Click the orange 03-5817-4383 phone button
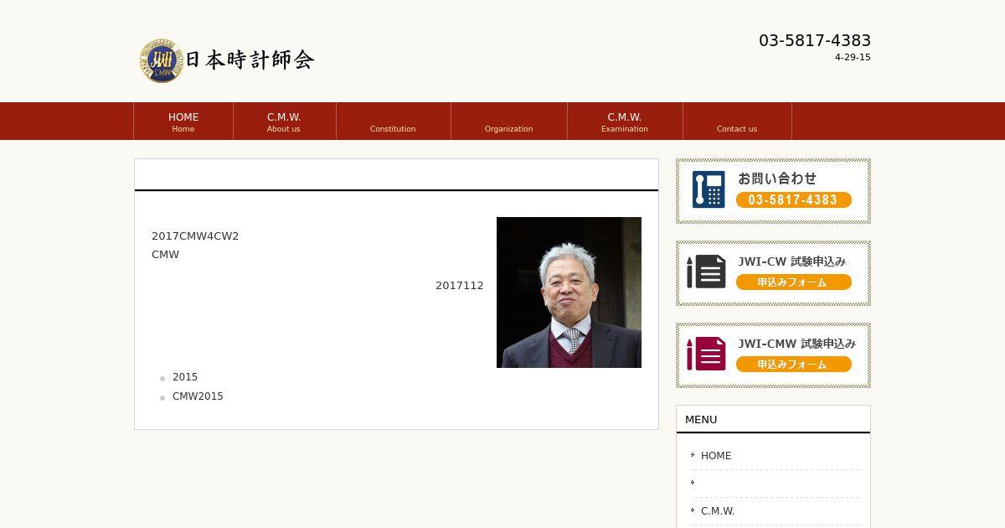The width and height of the screenshot is (1005, 528). (x=793, y=199)
